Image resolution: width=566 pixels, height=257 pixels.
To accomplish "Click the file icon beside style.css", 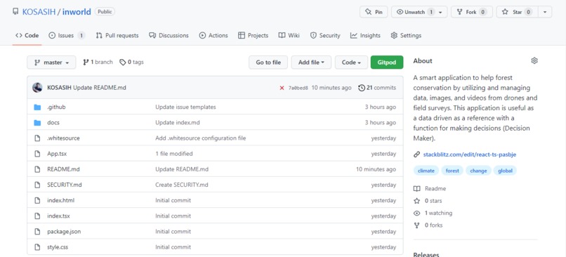I will pos(37,247).
